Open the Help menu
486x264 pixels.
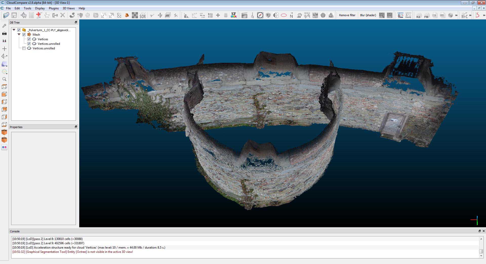point(82,8)
